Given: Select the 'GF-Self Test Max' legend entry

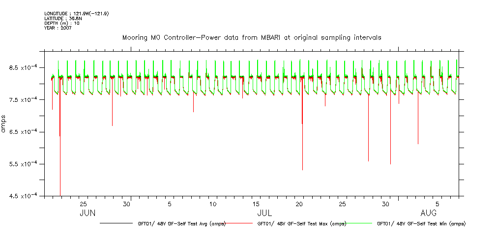Looking at the screenshot, I should click(302, 223).
